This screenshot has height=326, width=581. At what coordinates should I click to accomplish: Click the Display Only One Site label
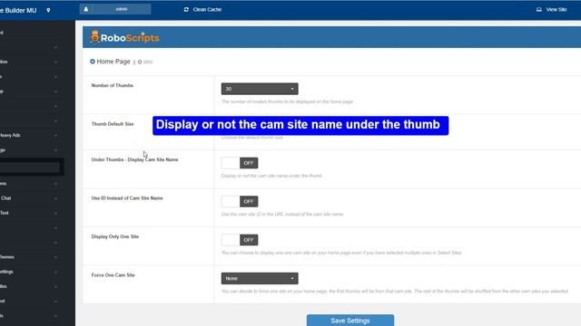point(115,236)
